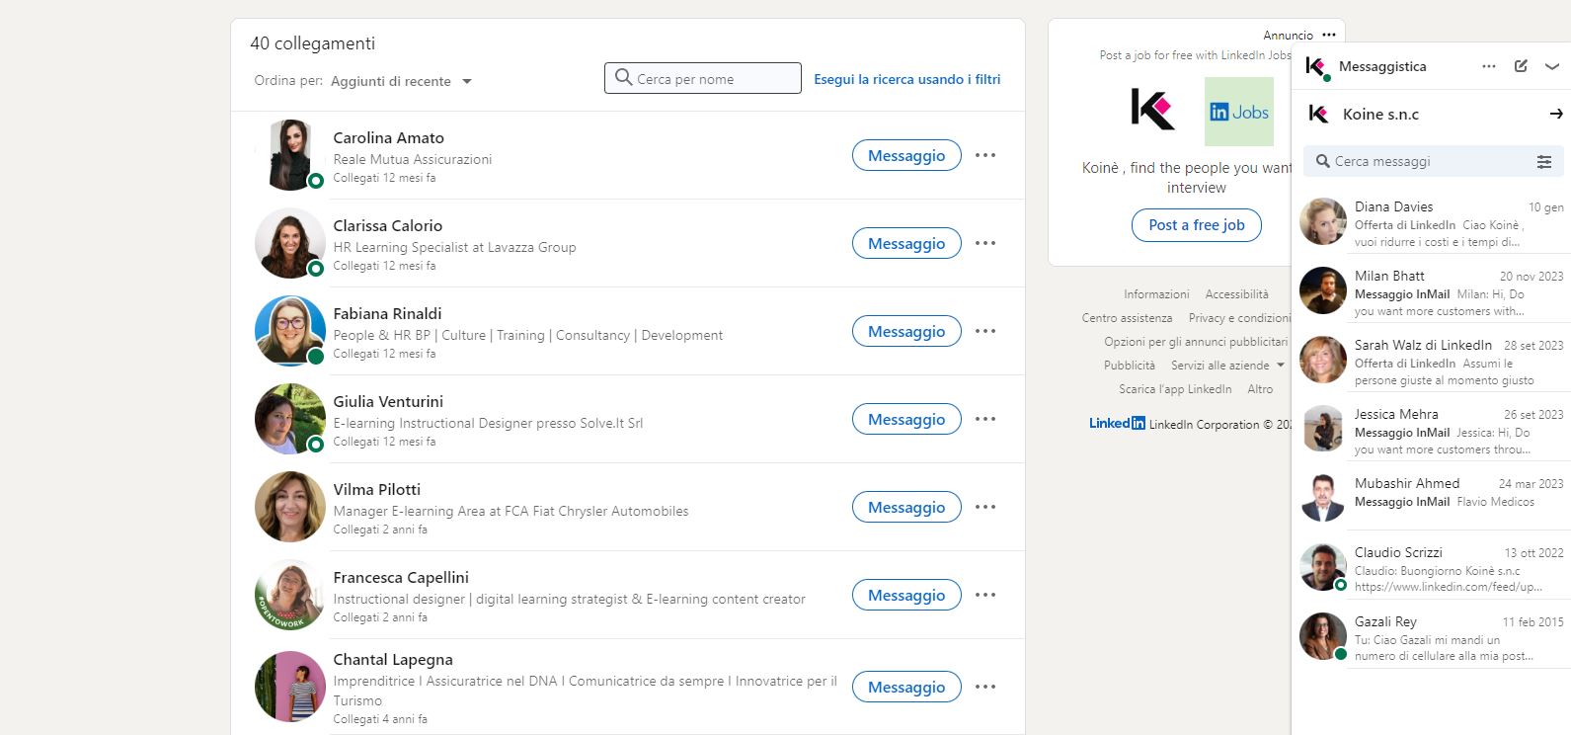
Task: Click Esegui la ricerca usando i filtri link
Action: click(906, 79)
